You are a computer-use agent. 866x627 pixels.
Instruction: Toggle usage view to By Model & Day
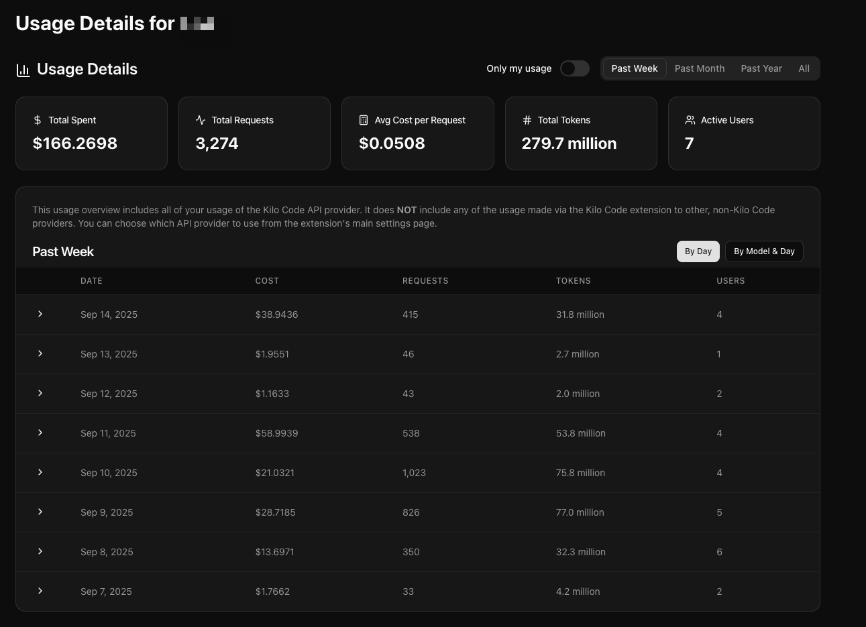point(764,251)
